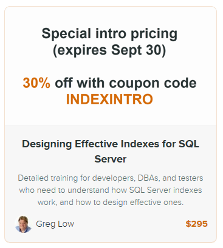
Task: Click the word Server under the title
Action: (111, 159)
